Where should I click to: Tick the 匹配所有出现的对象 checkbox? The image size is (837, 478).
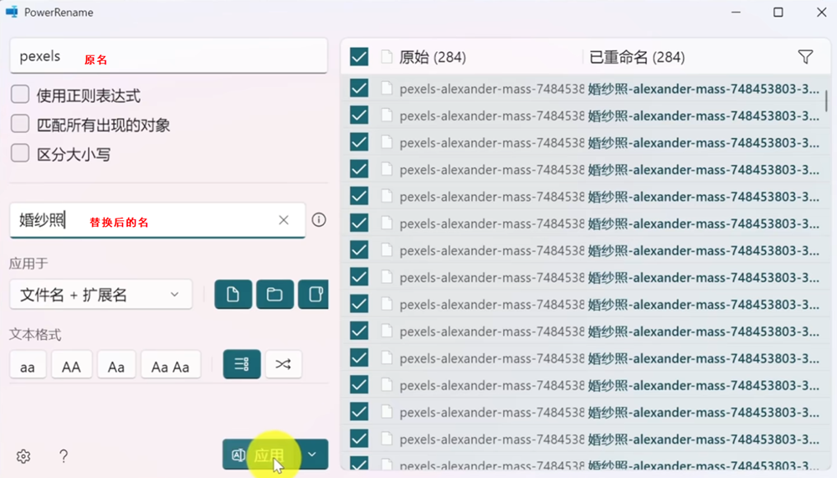[20, 124]
